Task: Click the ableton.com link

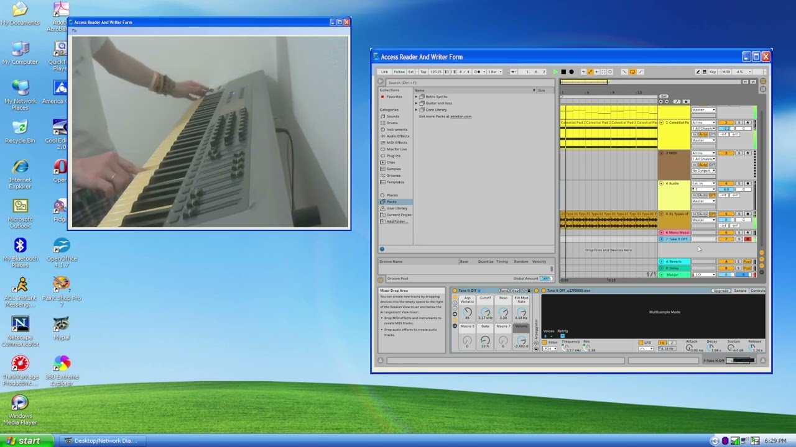Action: (x=460, y=116)
